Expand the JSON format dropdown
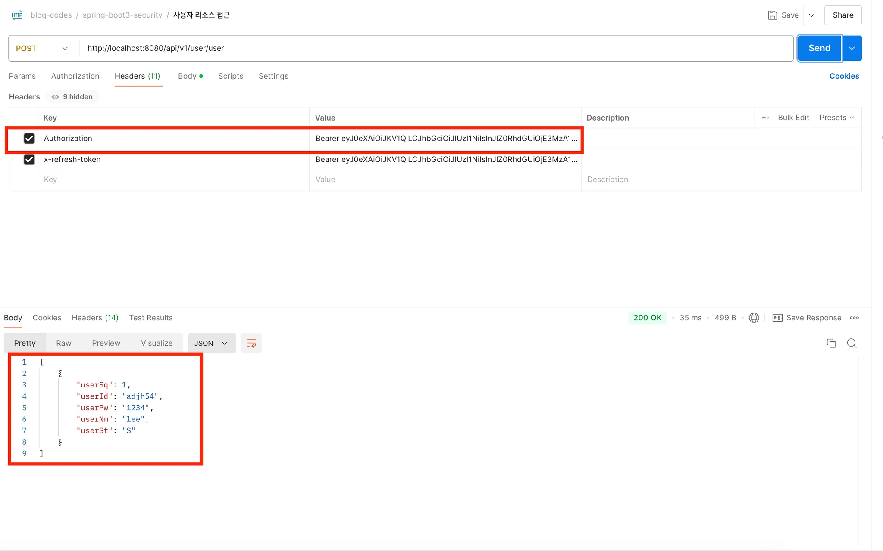Viewport: 883px width, 551px height. coord(211,343)
